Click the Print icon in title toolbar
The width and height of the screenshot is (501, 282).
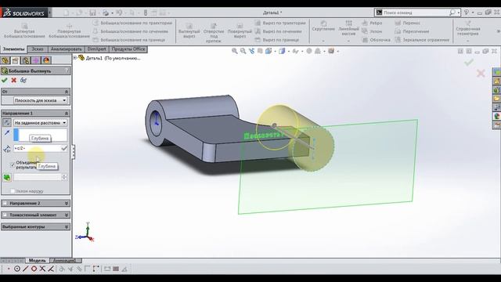tap(106, 13)
